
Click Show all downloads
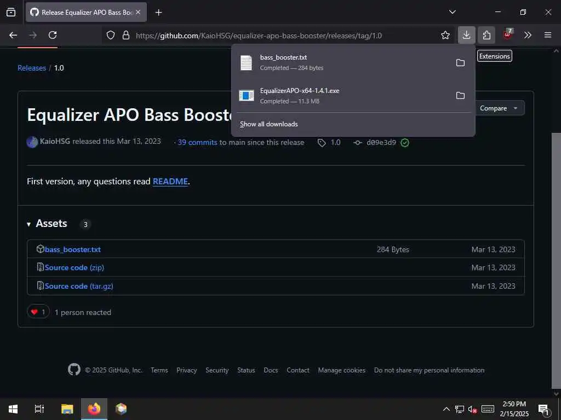pos(268,124)
